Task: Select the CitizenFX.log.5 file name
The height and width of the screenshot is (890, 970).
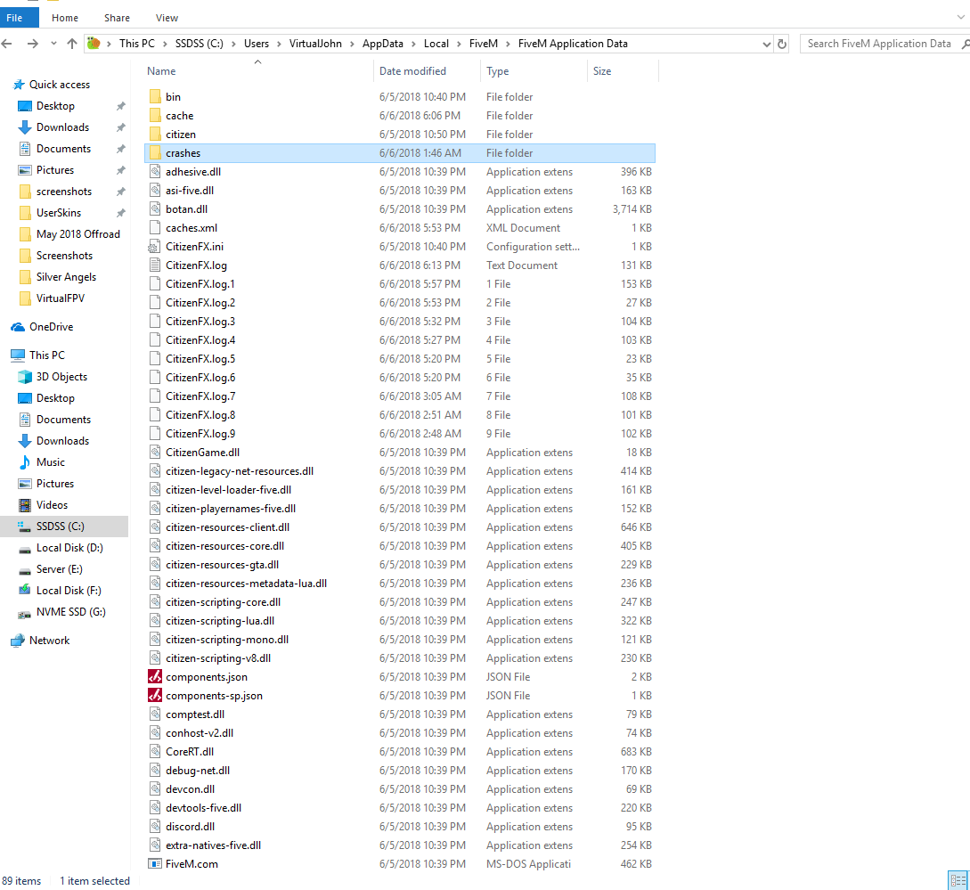Action: 200,358
